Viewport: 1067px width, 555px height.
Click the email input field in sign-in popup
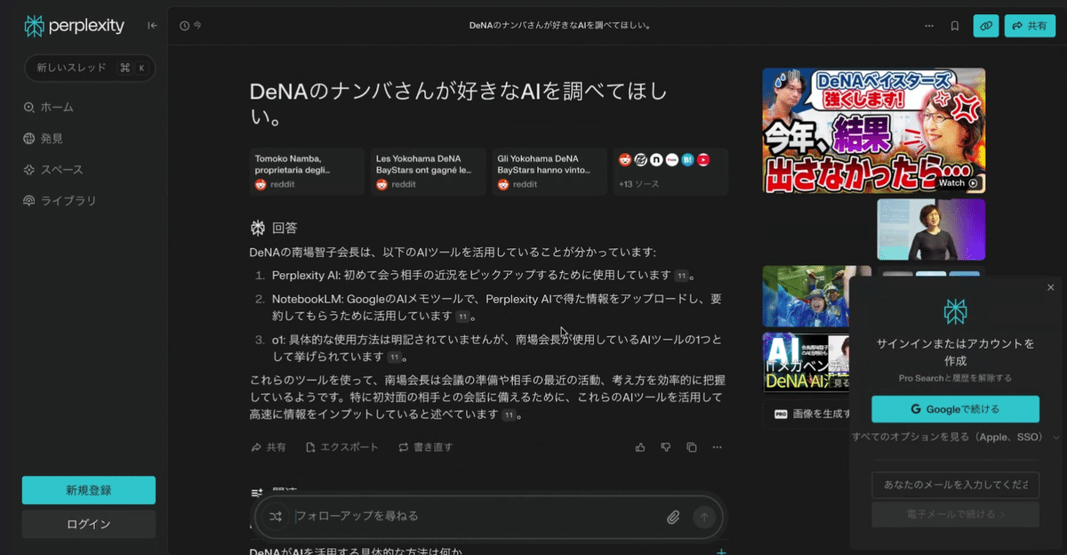pyautogui.click(x=955, y=485)
